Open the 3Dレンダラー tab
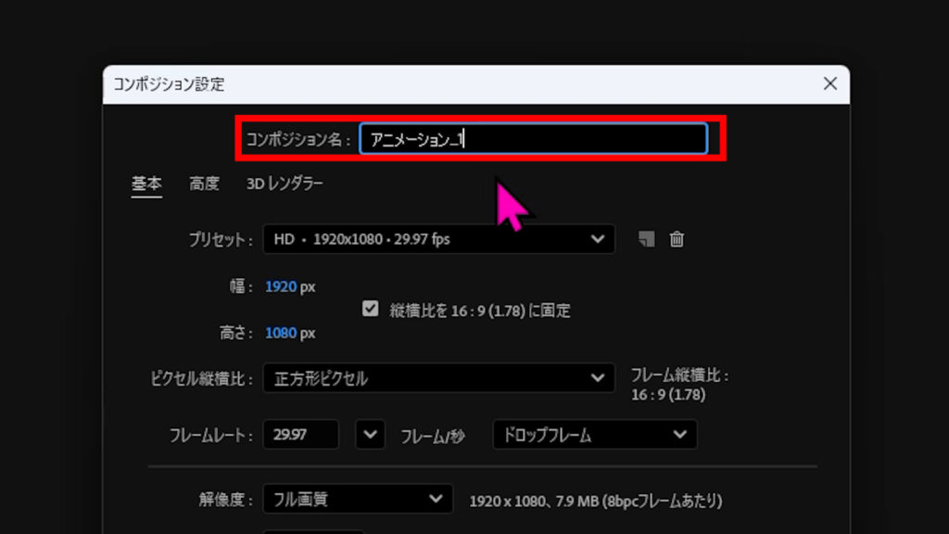 [x=285, y=184]
